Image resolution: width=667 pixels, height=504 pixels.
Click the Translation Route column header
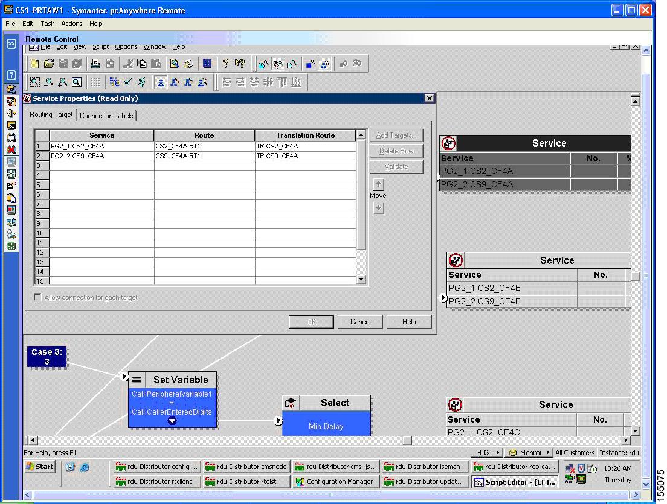[306, 135]
